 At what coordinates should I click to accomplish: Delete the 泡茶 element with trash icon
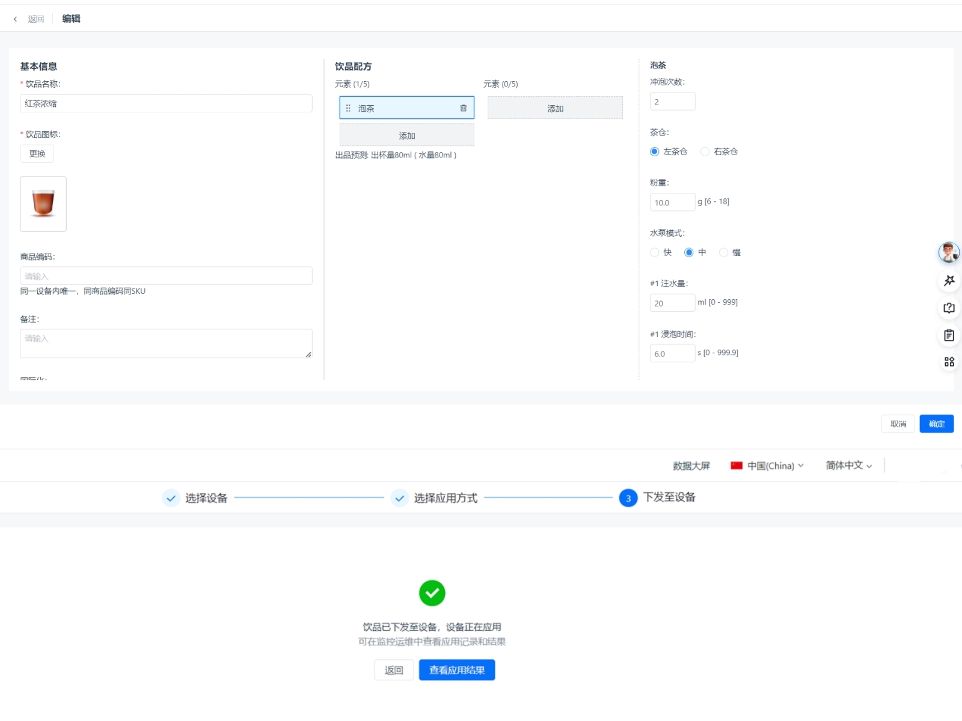pyautogui.click(x=463, y=108)
